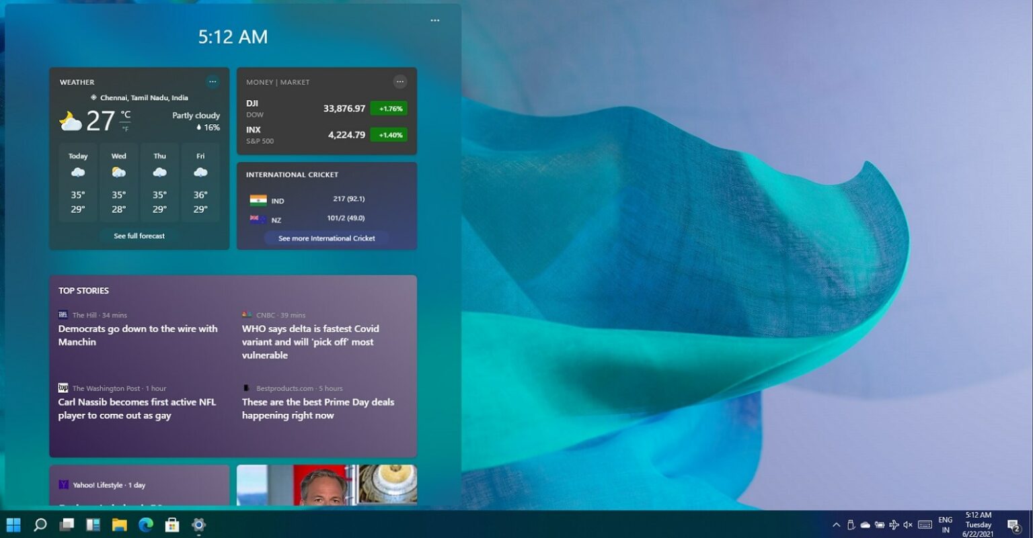Expand hidden icons in the system tray
1033x538 pixels.
pos(837,525)
